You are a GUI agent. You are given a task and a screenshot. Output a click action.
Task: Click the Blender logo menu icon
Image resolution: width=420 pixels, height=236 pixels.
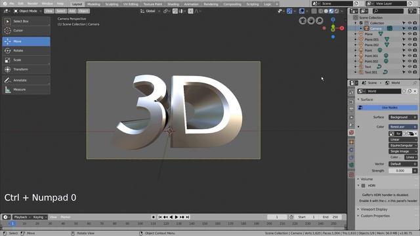(5, 4)
